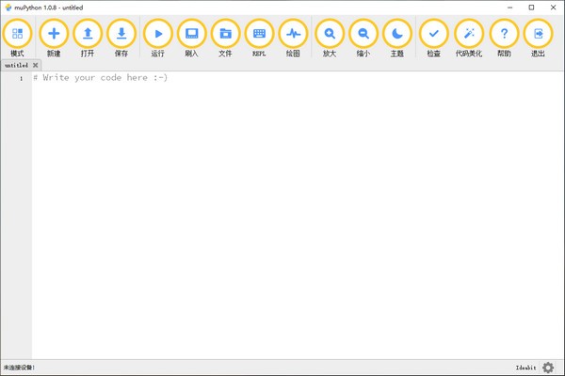Show the 绘图 plotter icon
The image size is (565, 376).
293,34
